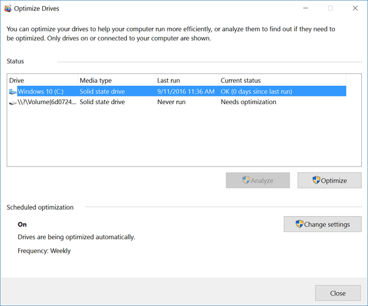Select the \\?\Volume drive name
Screen dimensions: 368x306
pyautogui.click(x=46, y=102)
